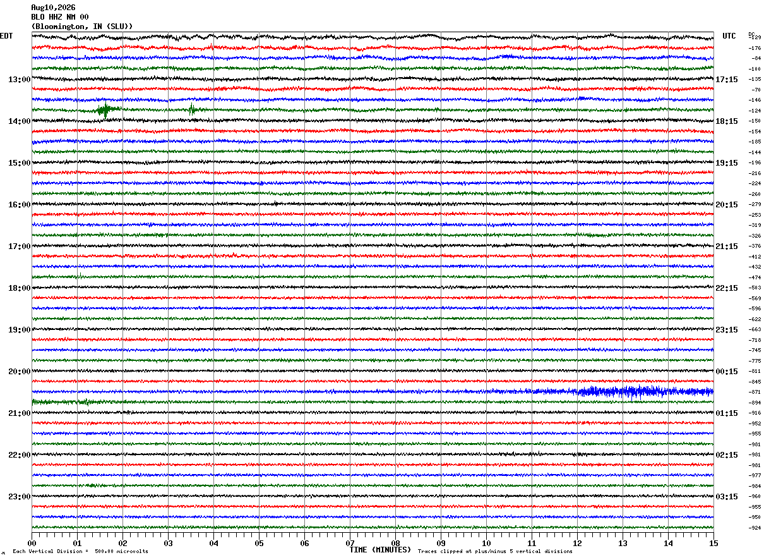Image resolution: width=764 pixels, height=560 pixels.
Task: Click the DC offset value "-70"
Action: coord(756,90)
